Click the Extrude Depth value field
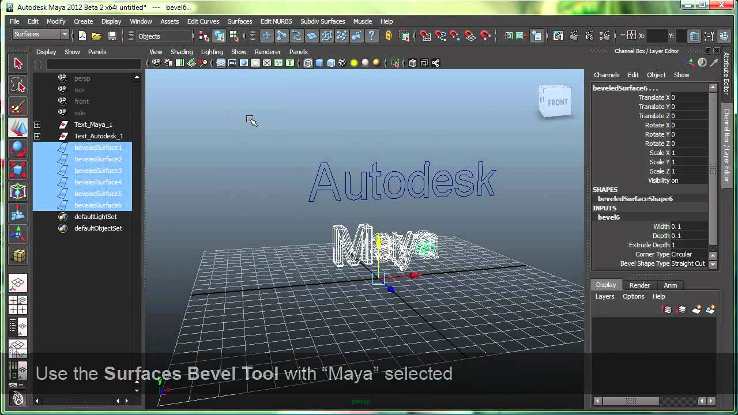This screenshot has width=738, height=415. [x=688, y=245]
